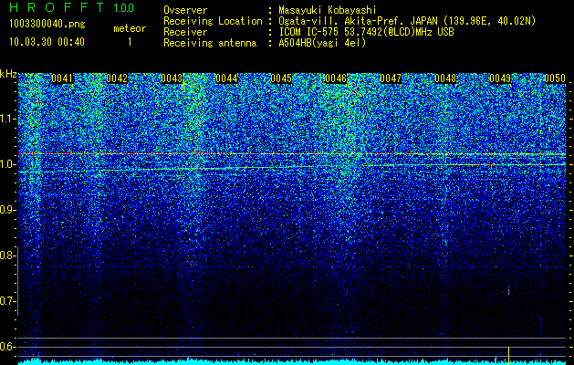This screenshot has width=574, height=365.
Task: Click the 1.1 kHz axis label
Action: click(7, 119)
